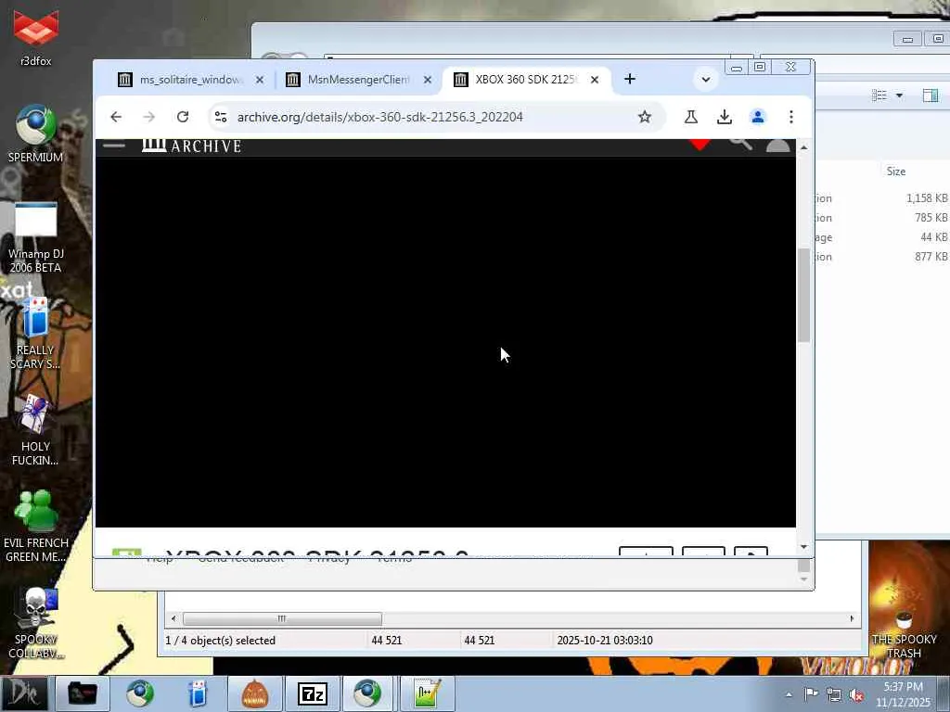Open the 7-Zip taskbar icon
This screenshot has height=712, width=950.
[x=313, y=693]
